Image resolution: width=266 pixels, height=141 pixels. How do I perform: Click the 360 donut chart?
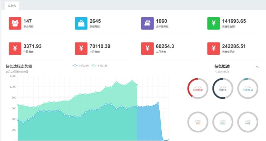[198, 122]
